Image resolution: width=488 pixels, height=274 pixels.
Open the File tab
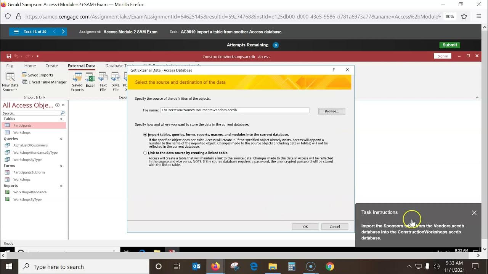(x=10, y=66)
